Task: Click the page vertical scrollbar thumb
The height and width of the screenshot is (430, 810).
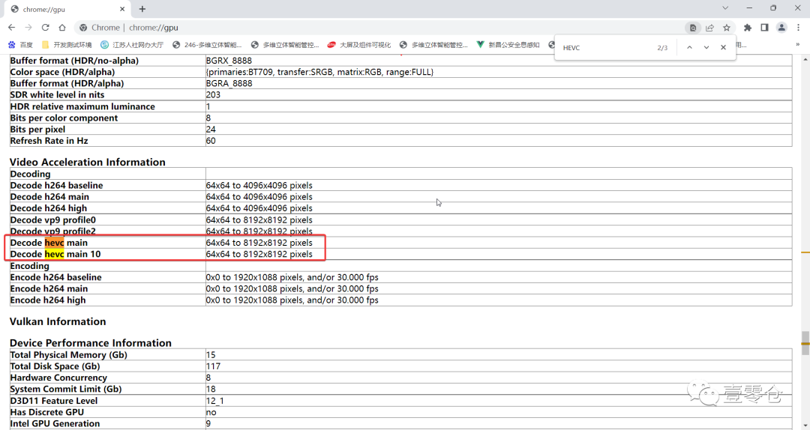Action: coord(805,343)
